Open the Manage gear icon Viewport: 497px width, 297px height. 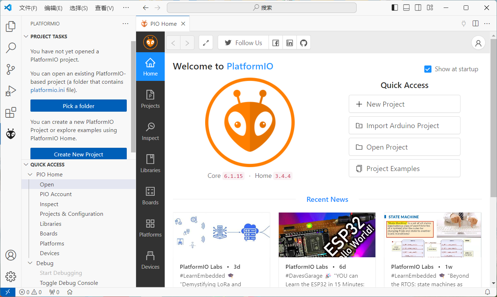[11, 276]
